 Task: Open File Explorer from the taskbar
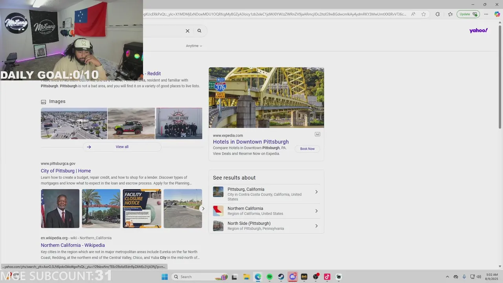tap(246, 277)
